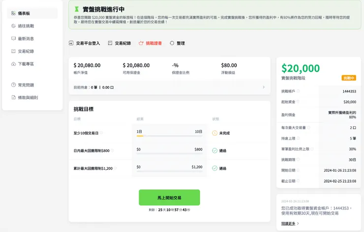The image size is (364, 232).
Task: Click the 至少10個交易日 progress bar
Action: click(x=170, y=136)
